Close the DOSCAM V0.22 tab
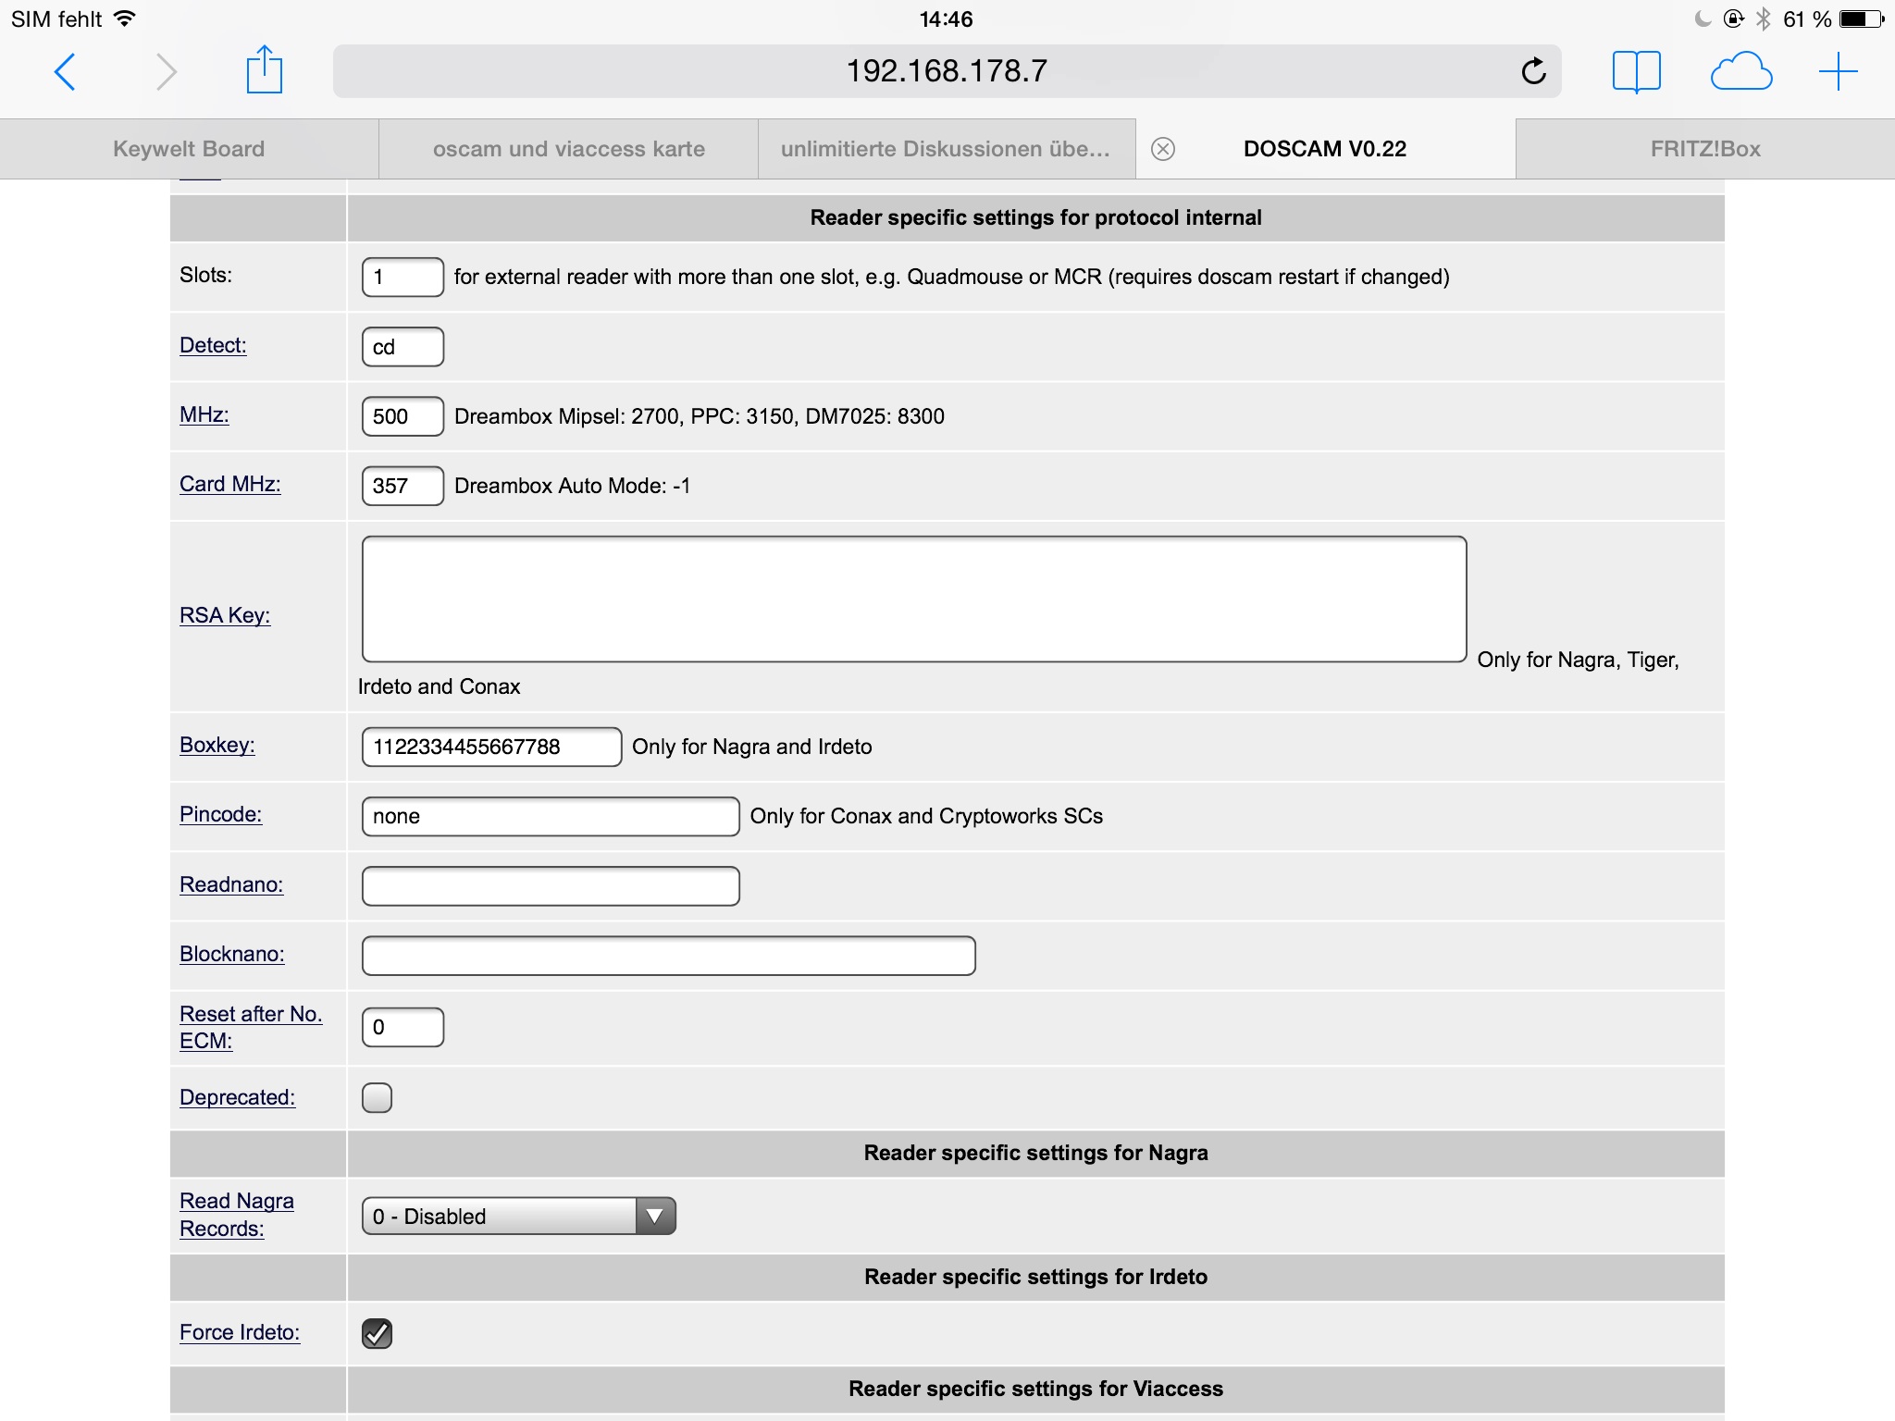This screenshot has height=1421, width=1895. [1163, 149]
